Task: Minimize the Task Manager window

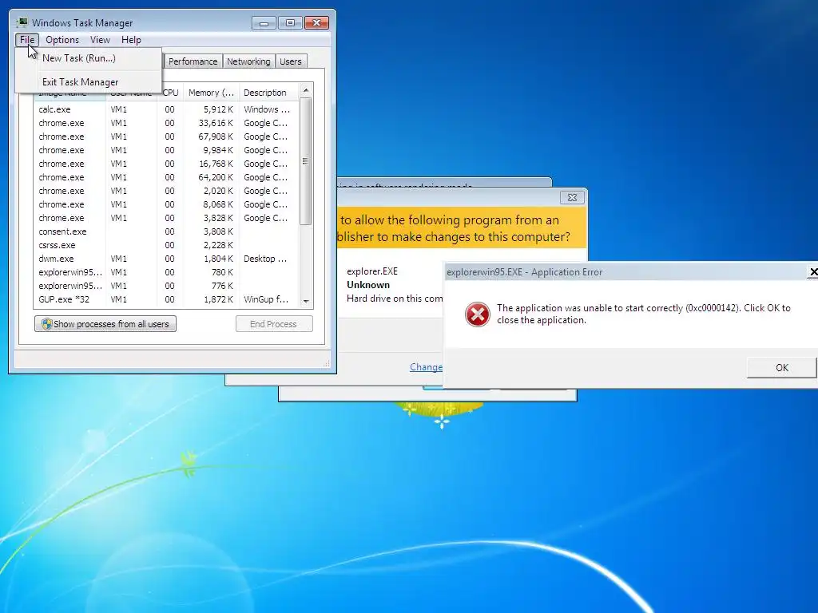Action: (x=264, y=23)
